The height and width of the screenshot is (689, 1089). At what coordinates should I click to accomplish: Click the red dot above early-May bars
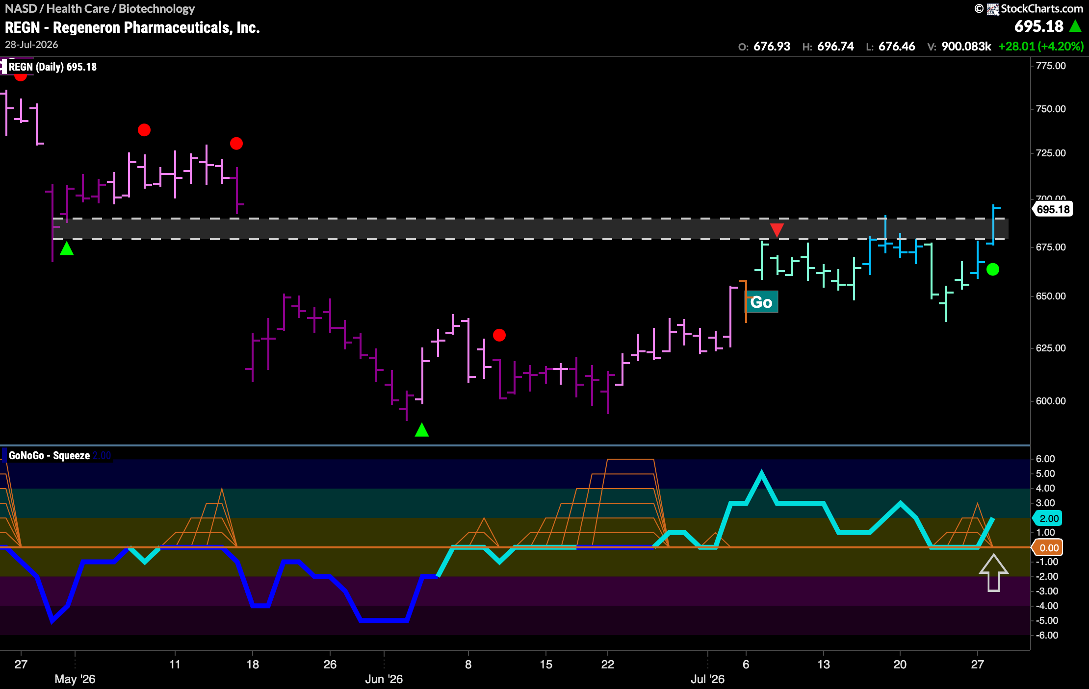pyautogui.click(x=144, y=130)
